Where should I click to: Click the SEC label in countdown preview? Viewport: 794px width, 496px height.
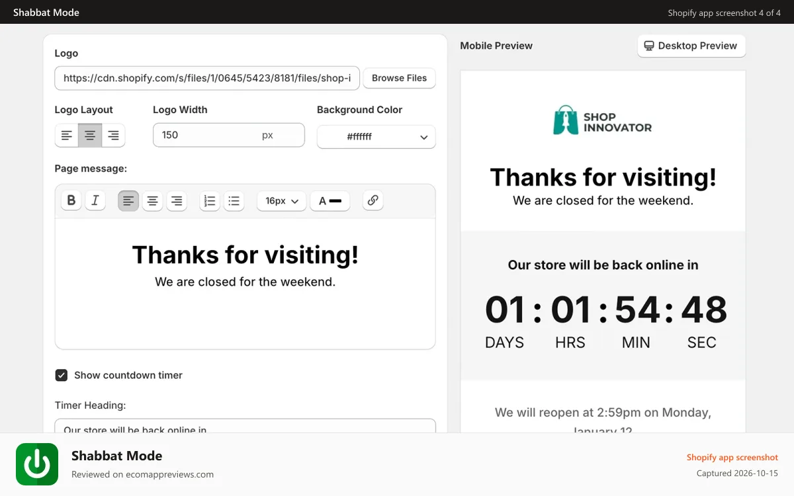coord(701,343)
